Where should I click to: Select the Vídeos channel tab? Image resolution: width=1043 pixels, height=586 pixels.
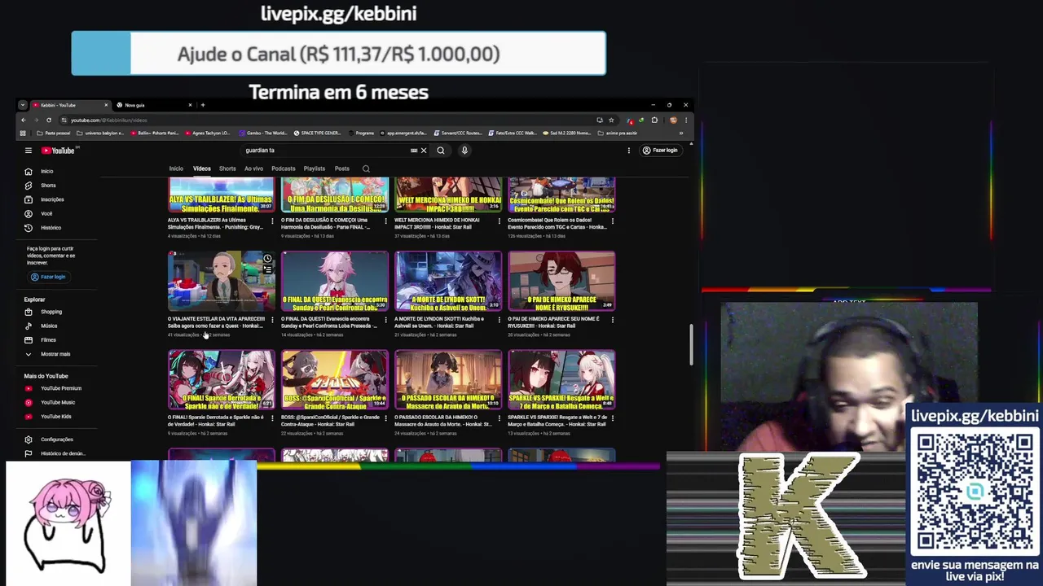(201, 169)
